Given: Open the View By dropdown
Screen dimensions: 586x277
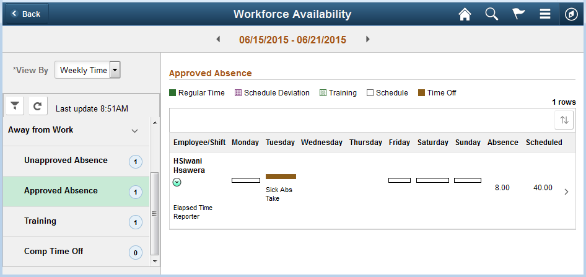Looking at the screenshot, I should (x=87, y=70).
